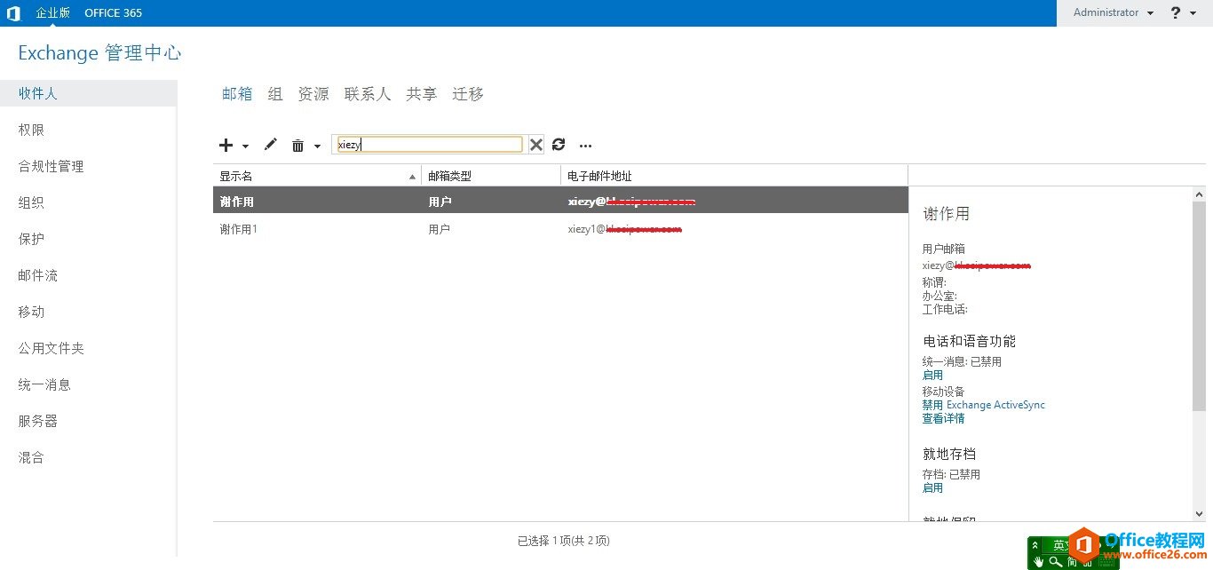1213x570 pixels.
Task: Click the magnifier icon in the language bar
Action: click(1055, 562)
